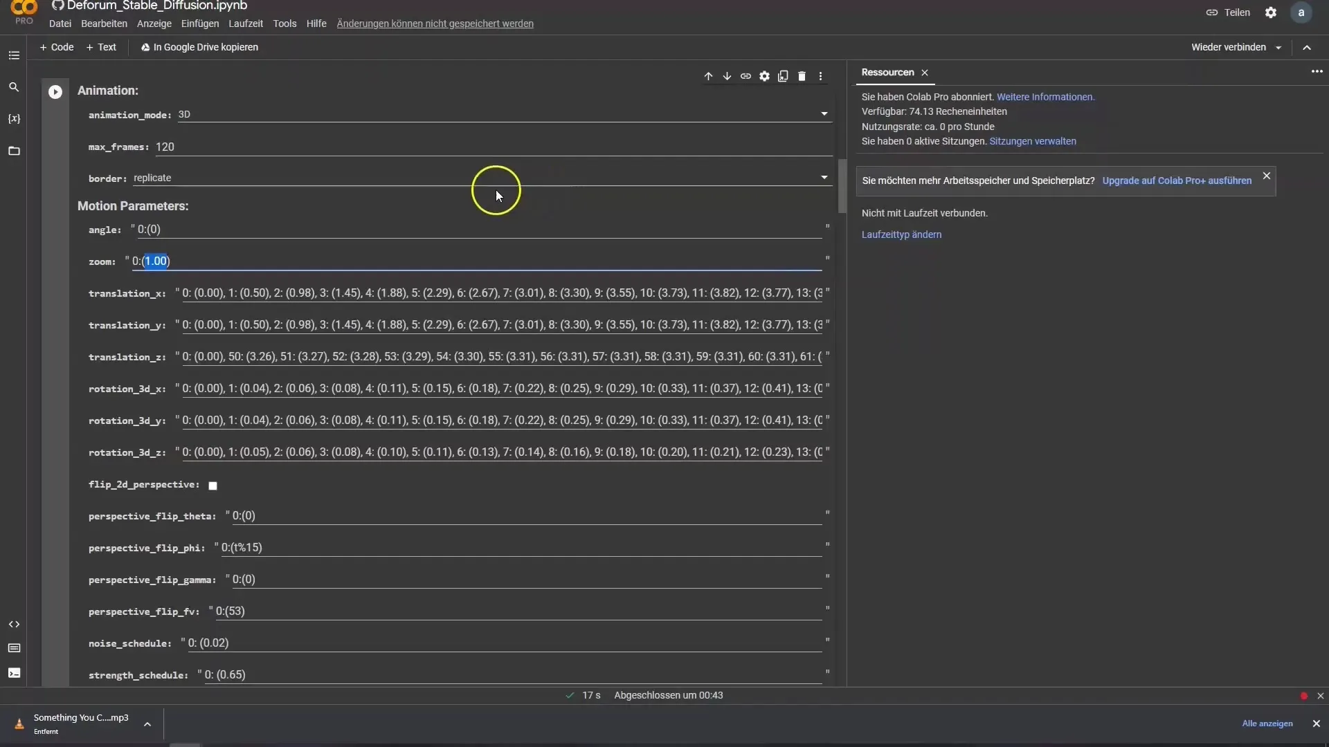Click the notebook vertical scrollbar
The width and height of the screenshot is (1329, 747).
(842, 185)
